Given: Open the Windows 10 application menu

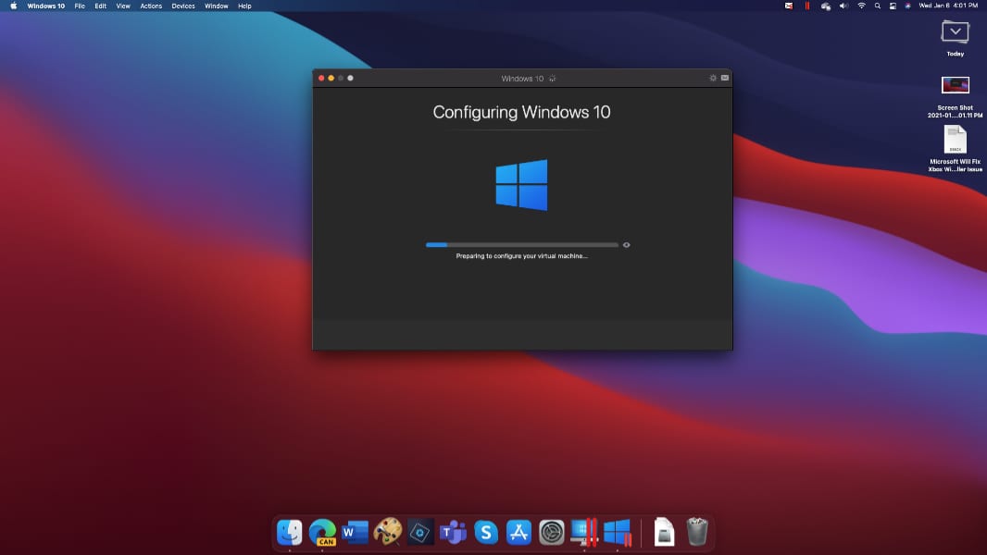Looking at the screenshot, I should pos(46,6).
